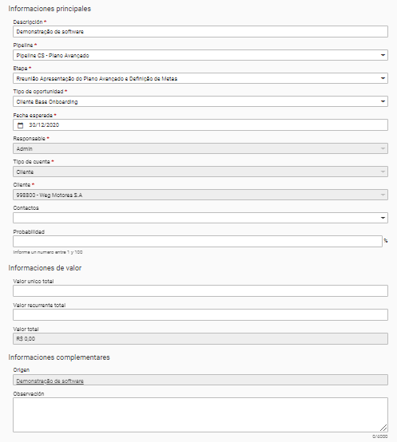Click the Cliente Weg Motores dropdown arrow

click(x=383, y=195)
